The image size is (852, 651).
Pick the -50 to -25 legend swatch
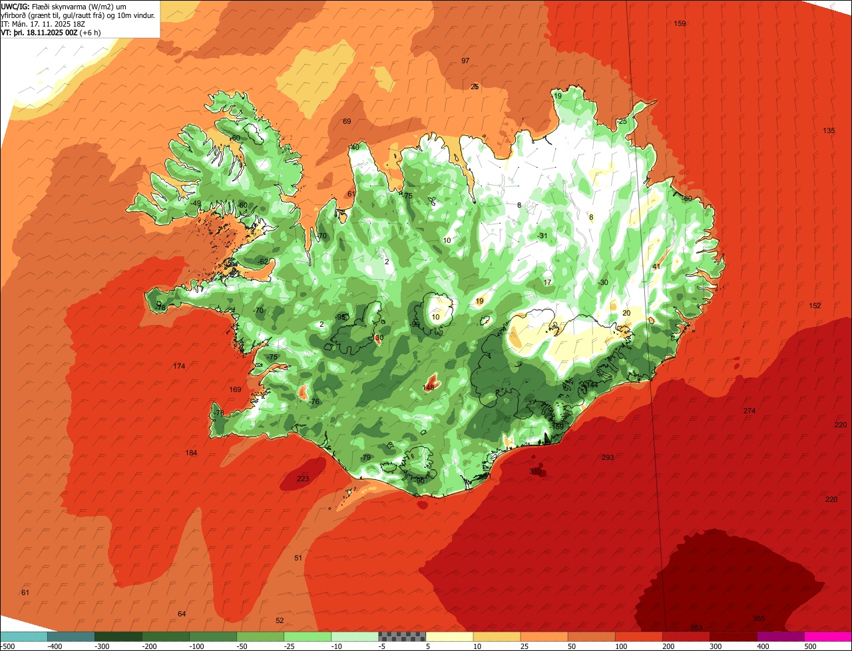pyautogui.click(x=260, y=636)
